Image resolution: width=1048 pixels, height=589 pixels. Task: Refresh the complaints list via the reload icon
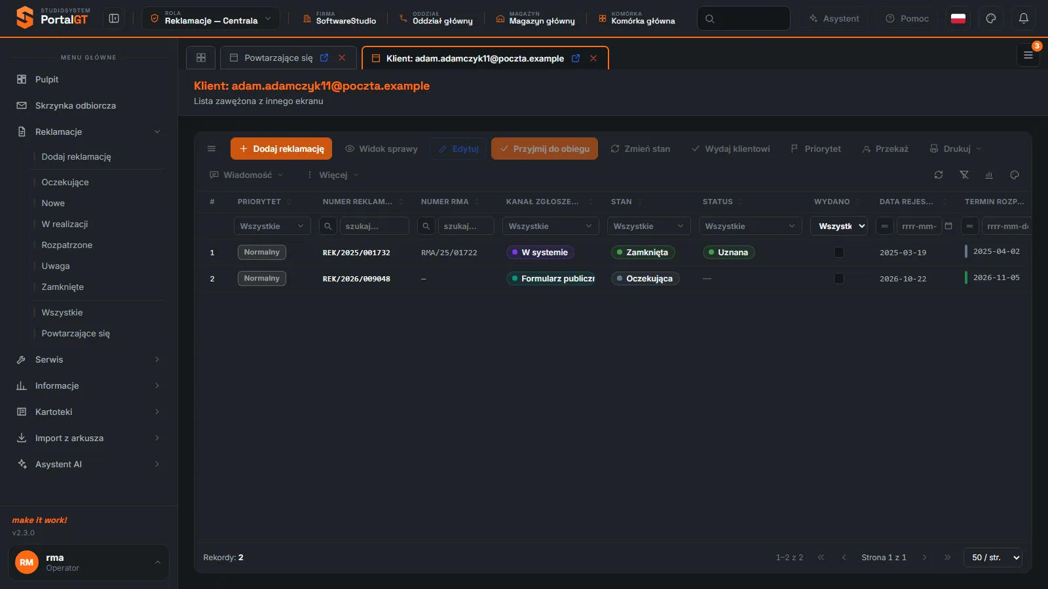click(939, 175)
